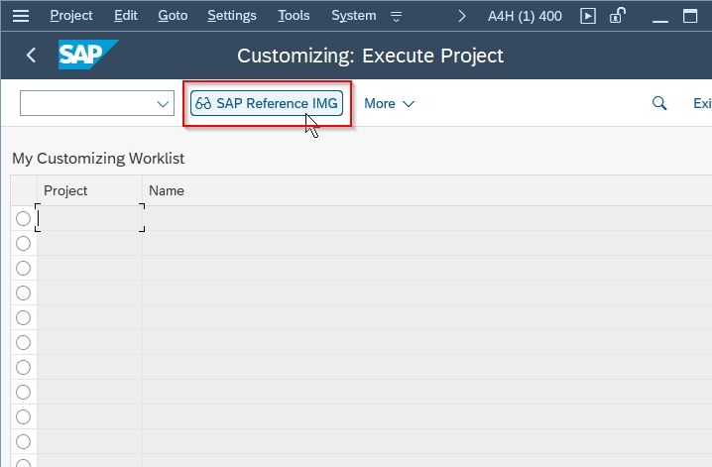
Task: Click the My Customizing Worklist heading
Action: [98, 159]
